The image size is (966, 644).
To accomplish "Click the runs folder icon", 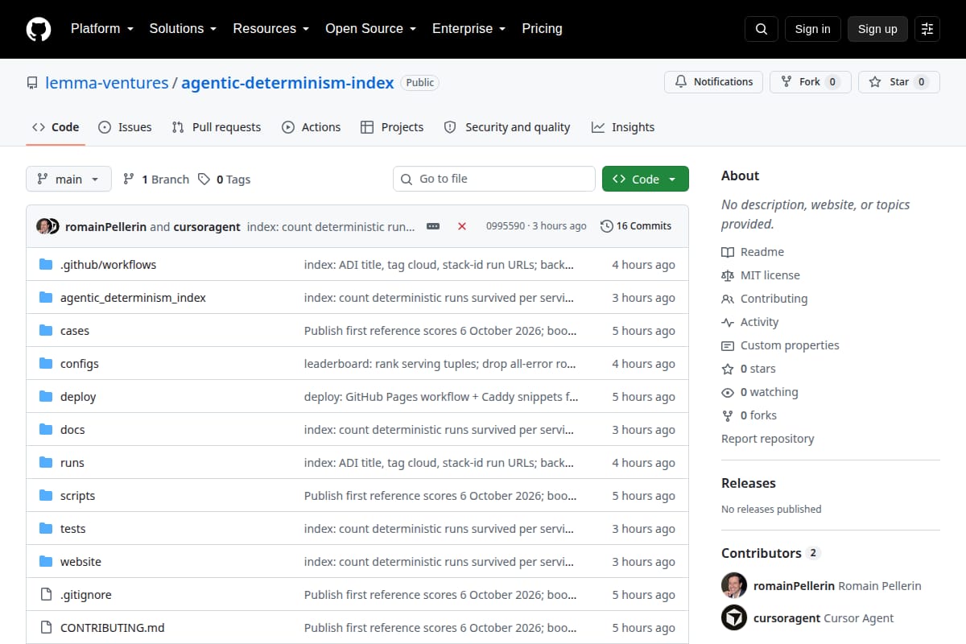I will click(46, 462).
